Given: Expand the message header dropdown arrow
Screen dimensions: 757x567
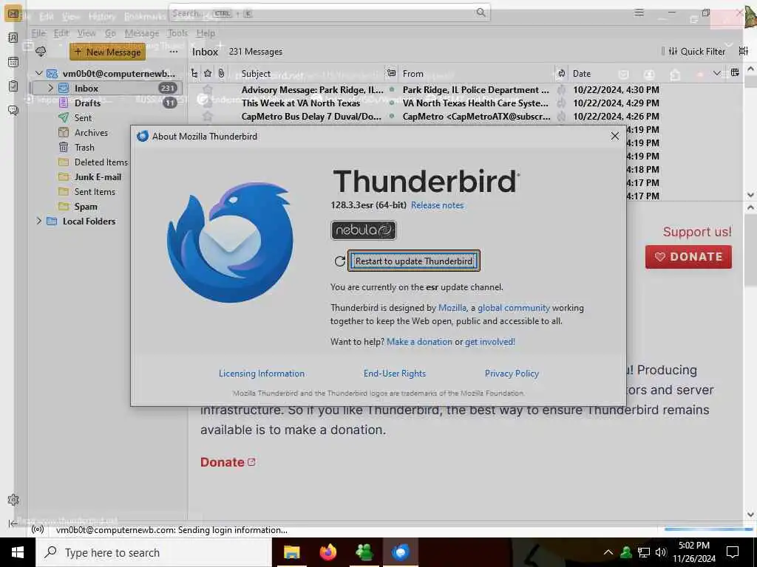Looking at the screenshot, I should coord(717,73).
